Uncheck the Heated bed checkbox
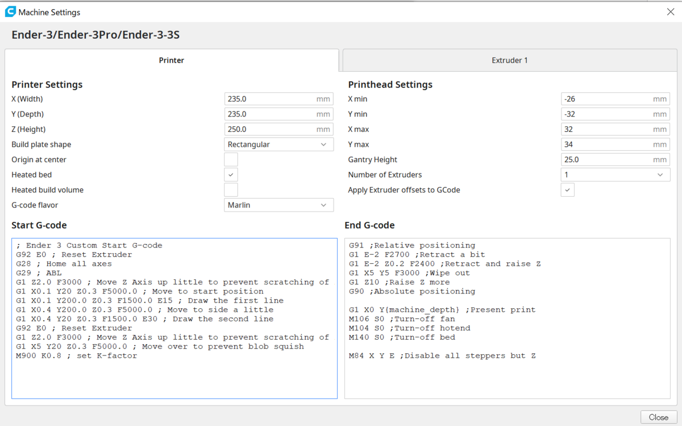The width and height of the screenshot is (682, 426). [231, 175]
